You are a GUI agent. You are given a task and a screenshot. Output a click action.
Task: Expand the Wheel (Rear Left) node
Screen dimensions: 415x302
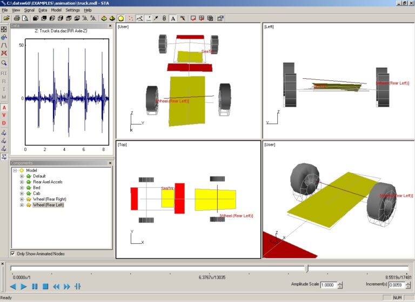[x=22, y=205]
